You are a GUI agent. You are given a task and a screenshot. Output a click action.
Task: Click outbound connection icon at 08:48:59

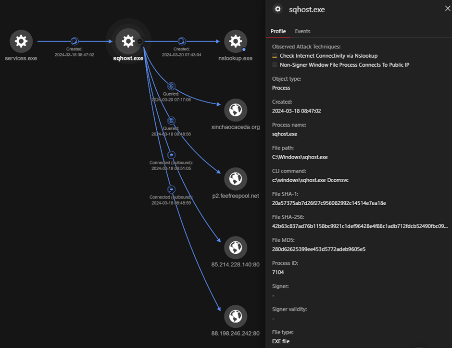pos(171,189)
